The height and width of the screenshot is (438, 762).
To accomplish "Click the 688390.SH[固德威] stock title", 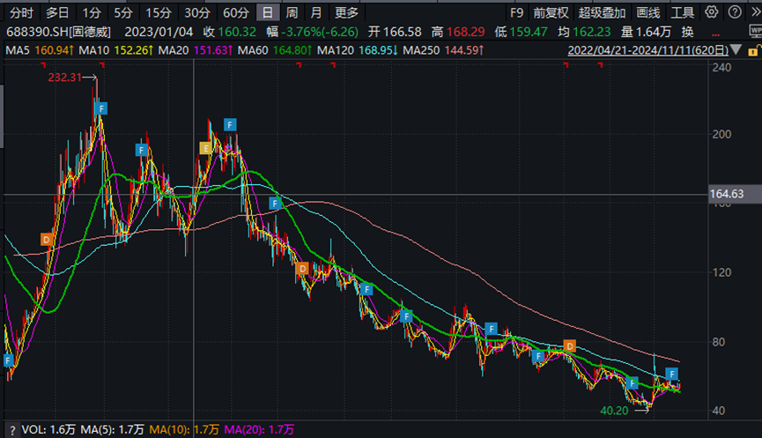I will click(x=58, y=32).
